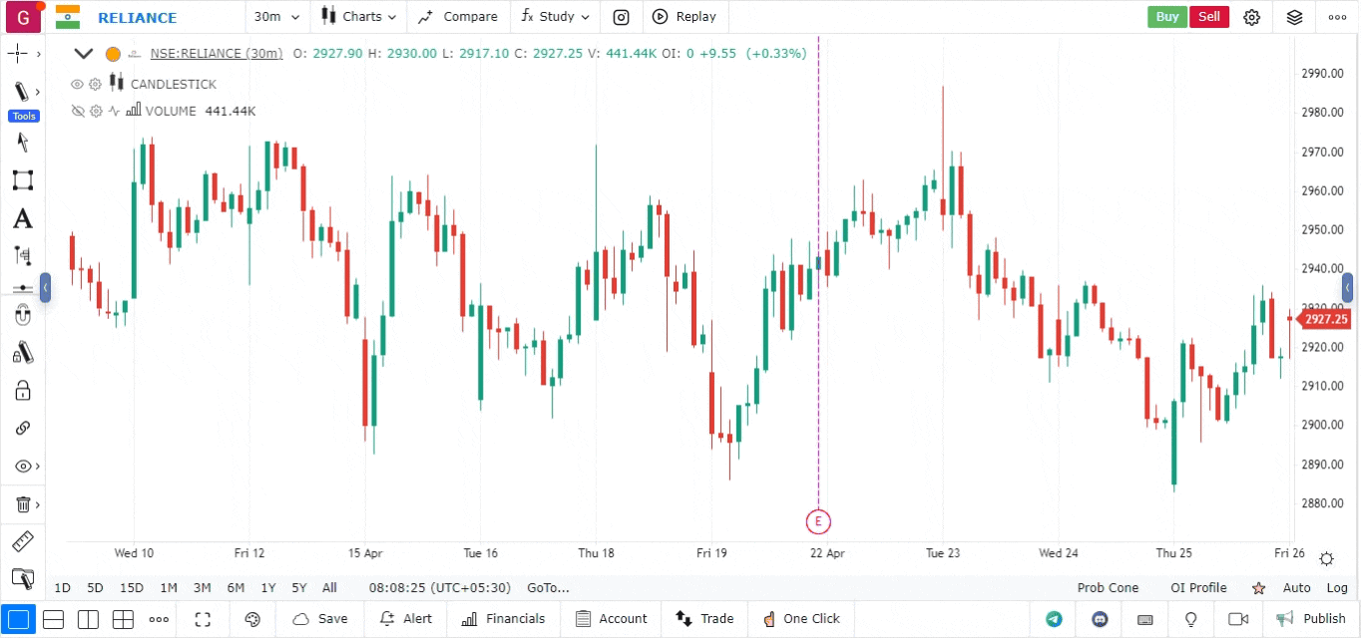Collapse the indicator legend chevron

click(x=84, y=54)
